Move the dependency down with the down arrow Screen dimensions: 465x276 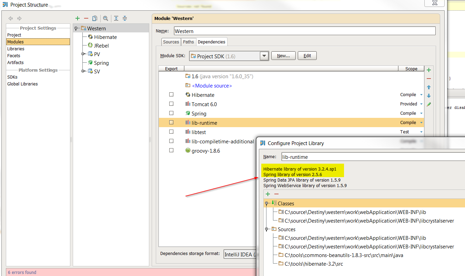pyautogui.click(x=429, y=96)
